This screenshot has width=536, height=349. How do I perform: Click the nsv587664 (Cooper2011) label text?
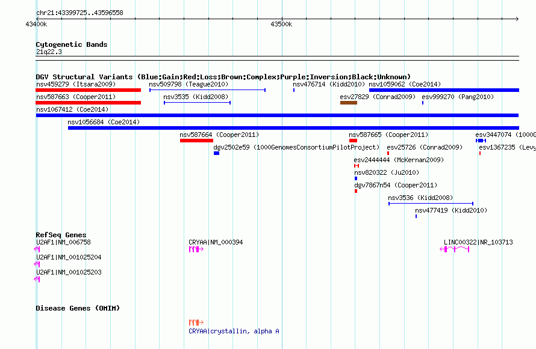pos(219,135)
